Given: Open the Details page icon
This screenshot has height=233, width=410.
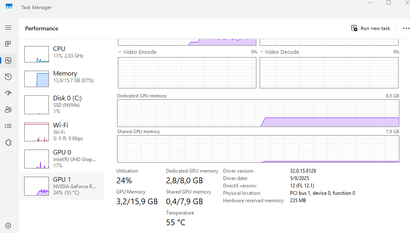Looking at the screenshot, I should pos(8,126).
